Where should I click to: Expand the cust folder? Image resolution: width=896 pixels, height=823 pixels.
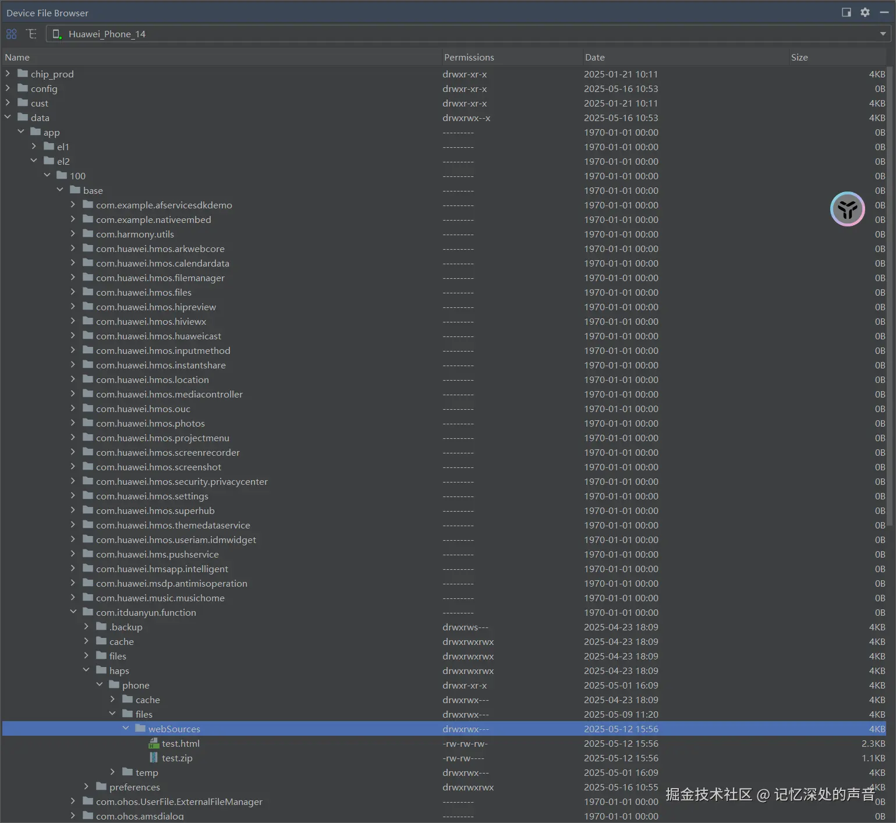pyautogui.click(x=8, y=102)
